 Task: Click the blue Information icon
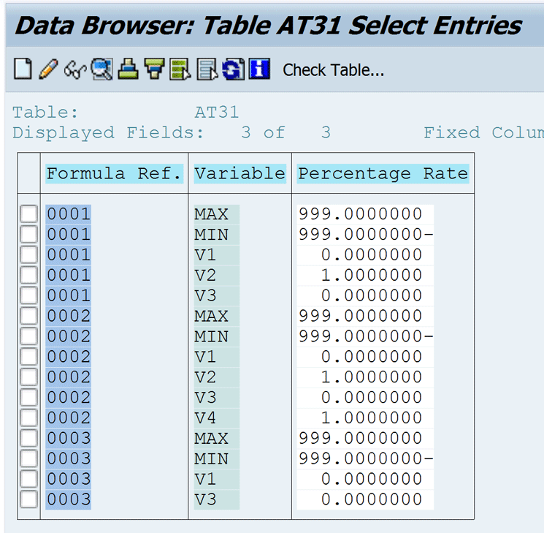coord(259,69)
